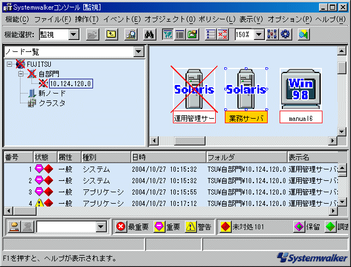Sort events by 番号 column header
The image size is (351, 267).
coord(19,157)
